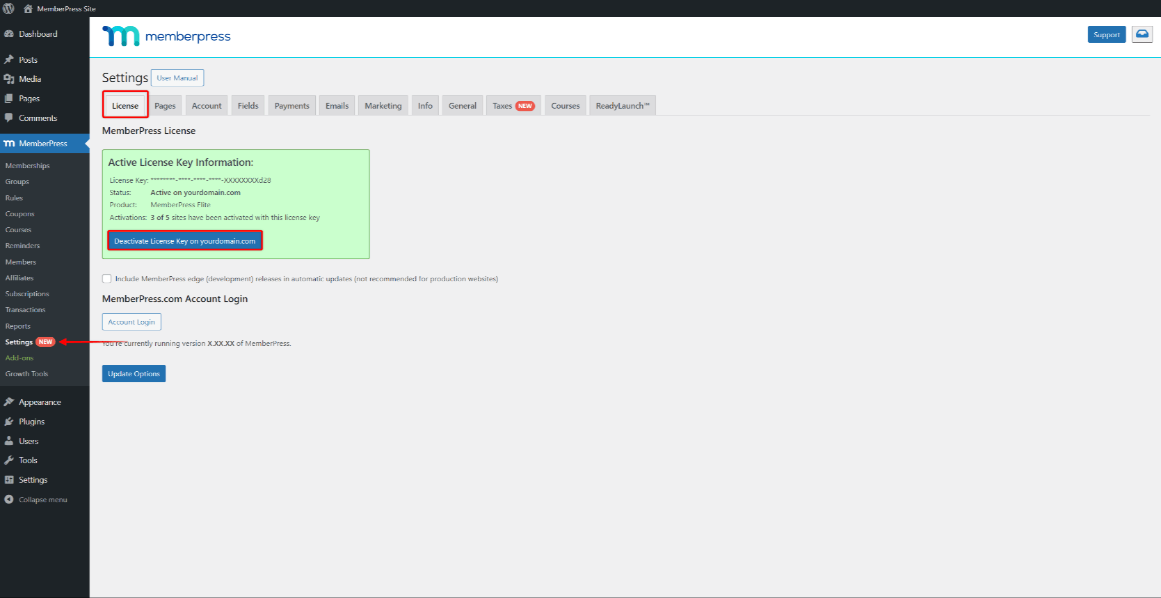
Task: Open MemberPress Site link in admin bar
Action: tap(66, 9)
